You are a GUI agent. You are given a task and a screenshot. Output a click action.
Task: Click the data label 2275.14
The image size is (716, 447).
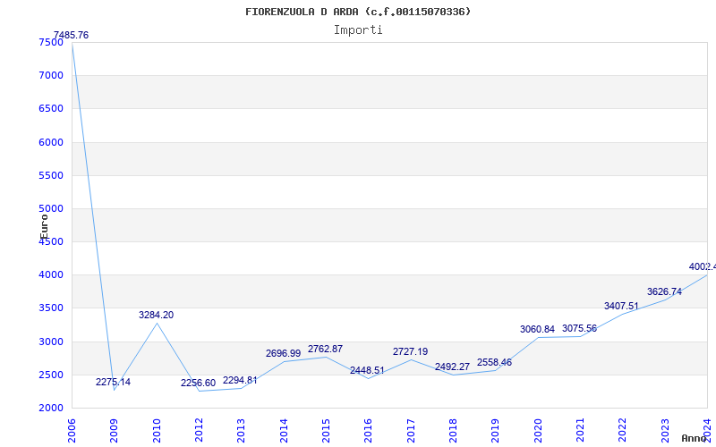pos(113,383)
